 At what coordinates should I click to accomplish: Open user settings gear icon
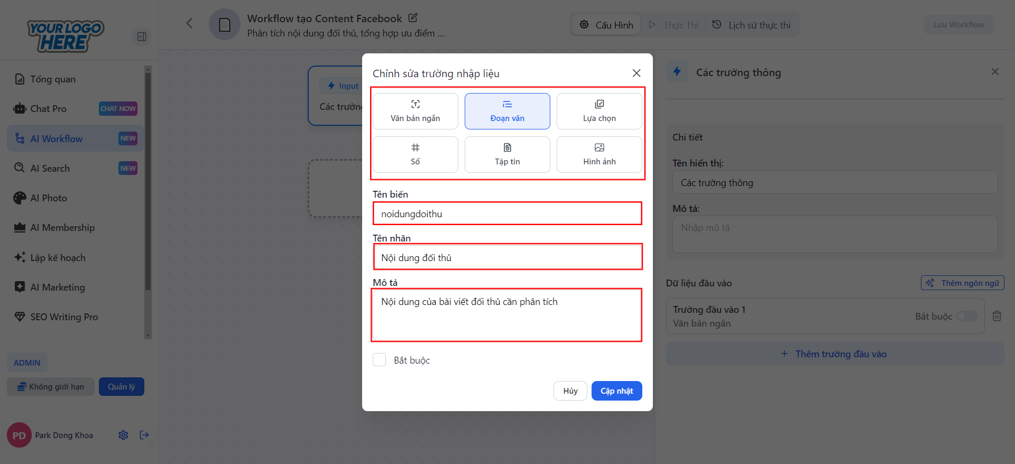(123, 435)
